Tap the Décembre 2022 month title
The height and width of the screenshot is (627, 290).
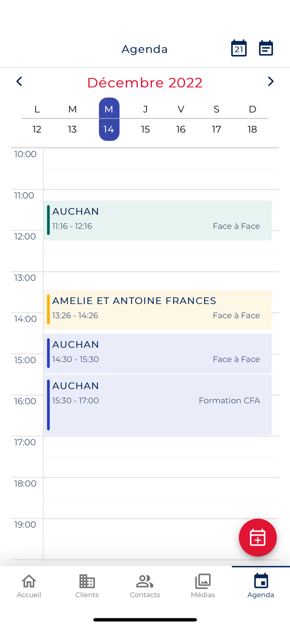pyautogui.click(x=145, y=82)
